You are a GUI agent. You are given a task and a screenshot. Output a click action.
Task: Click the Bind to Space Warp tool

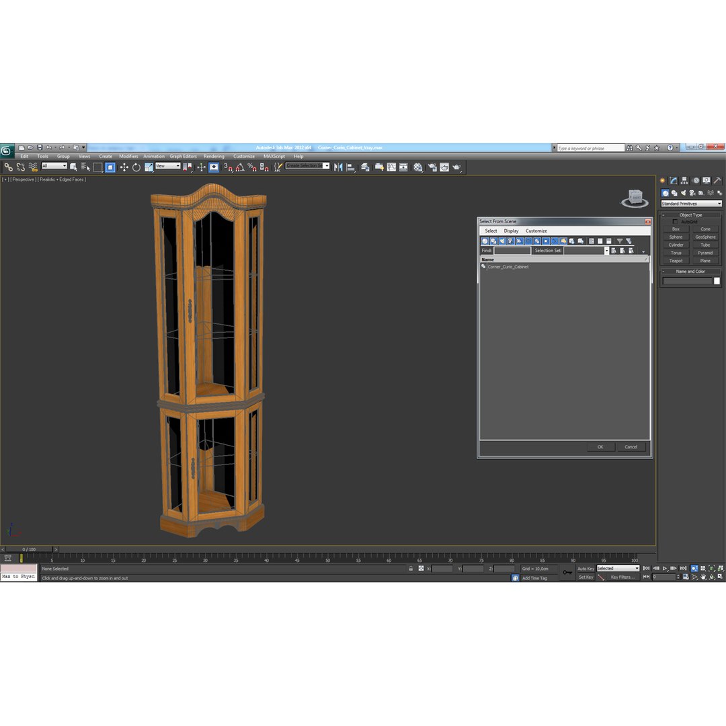pos(33,167)
